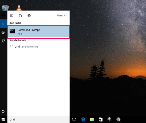Click the 'Search the web' heading text
This screenshot has height=123, width=146.
coord(18,40)
